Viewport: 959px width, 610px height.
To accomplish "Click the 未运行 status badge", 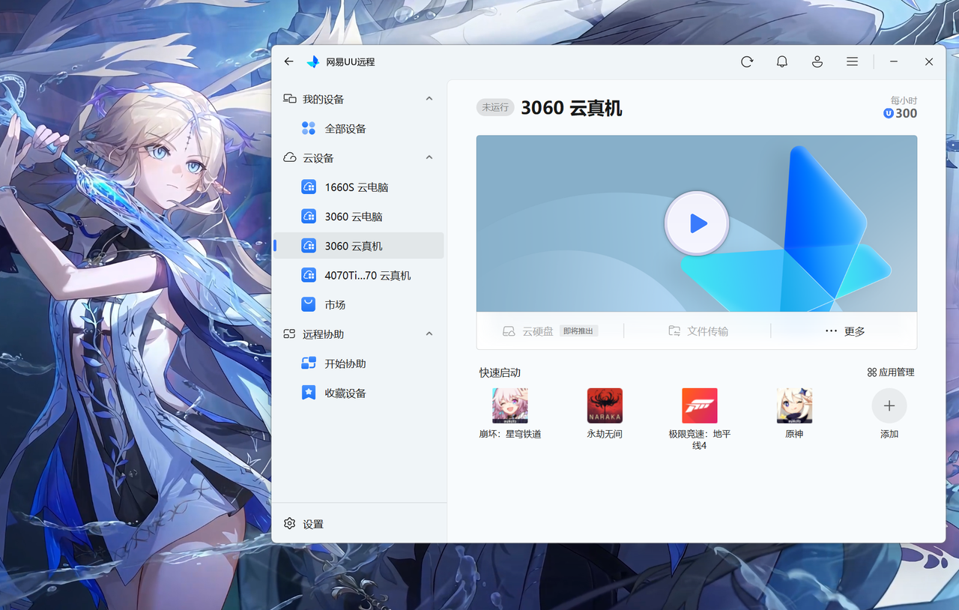I will pyautogui.click(x=495, y=107).
